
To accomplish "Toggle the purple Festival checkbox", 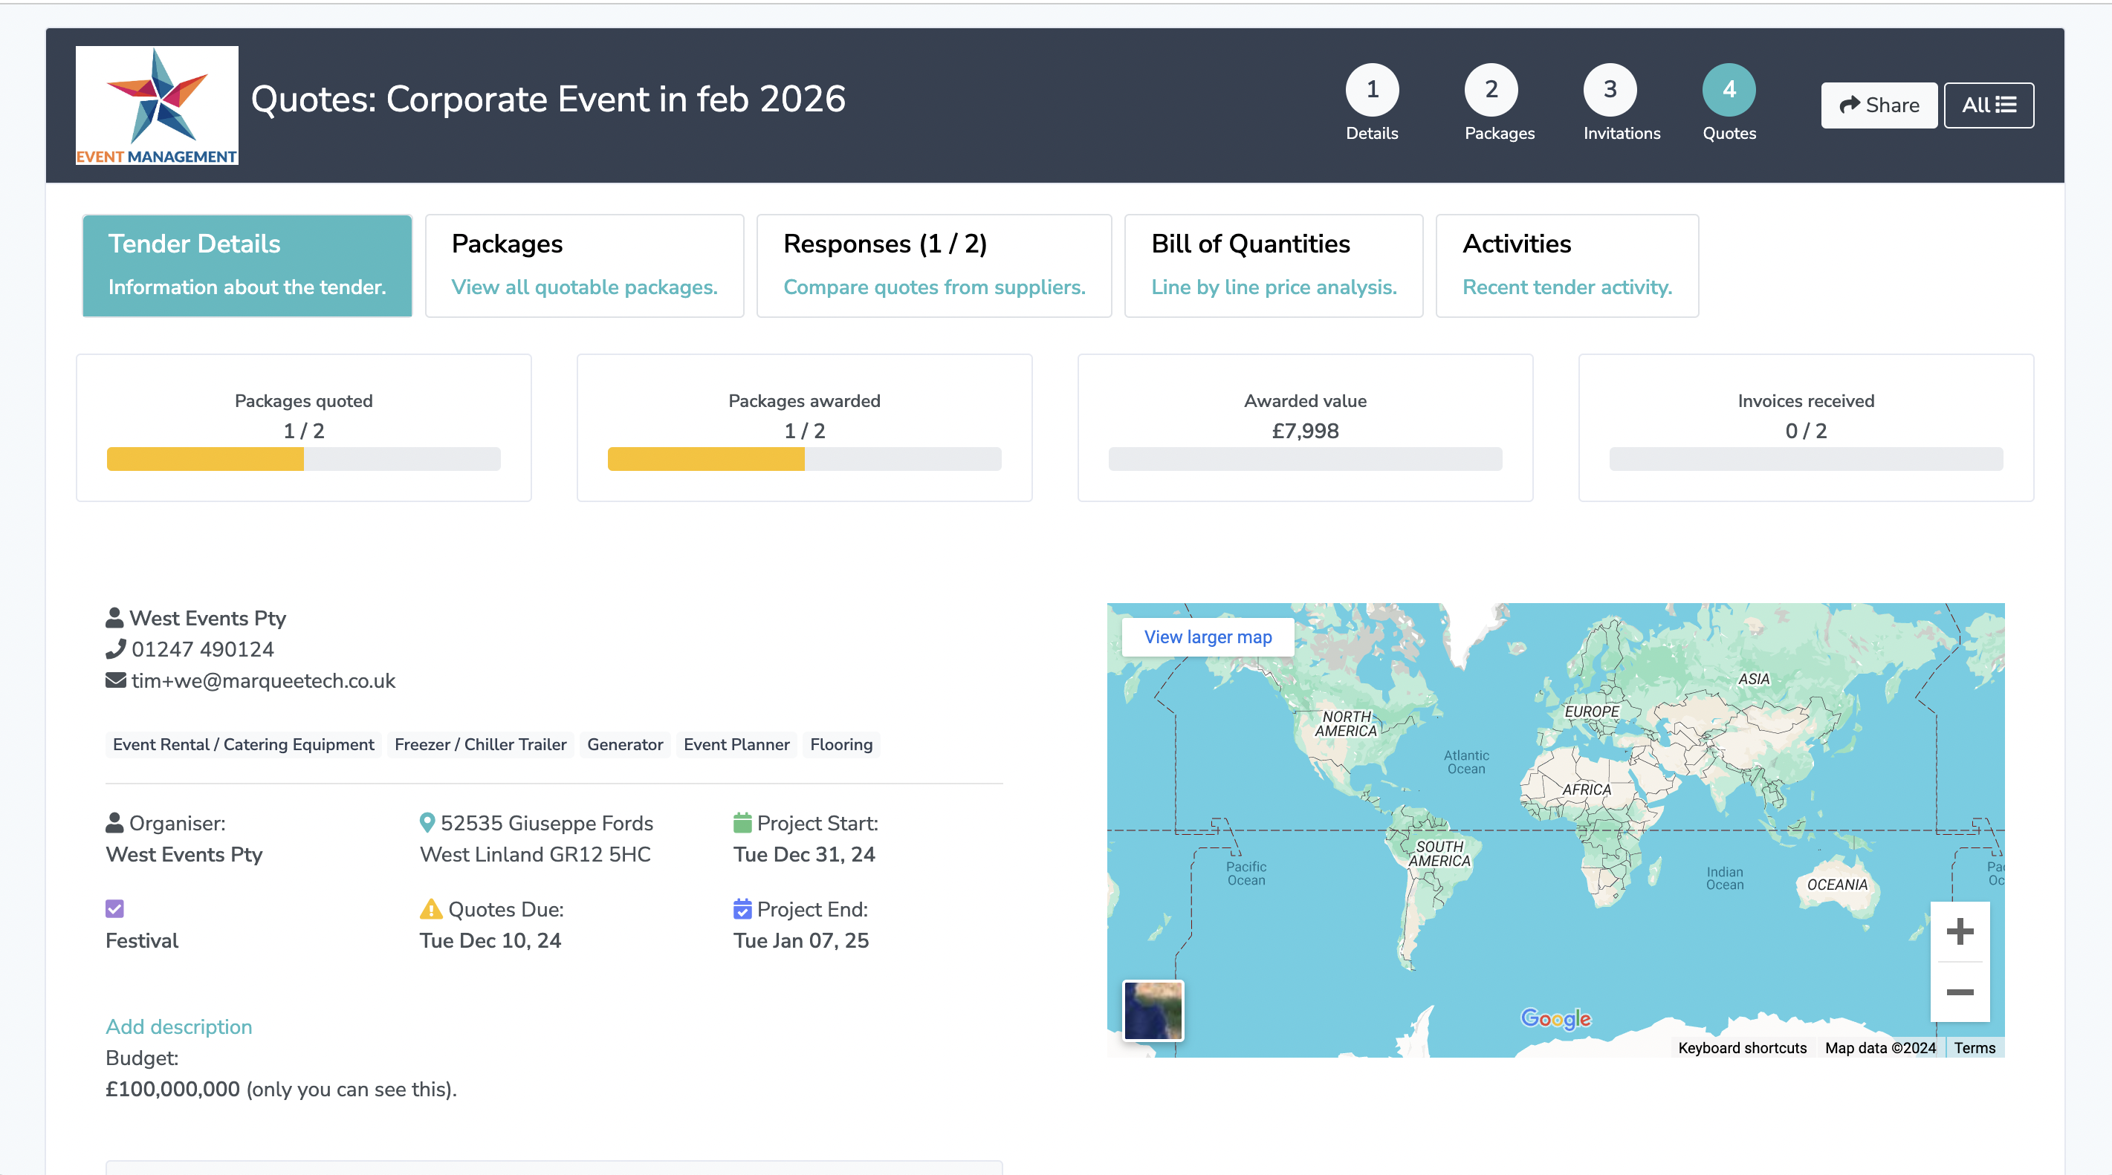I will click(x=114, y=908).
